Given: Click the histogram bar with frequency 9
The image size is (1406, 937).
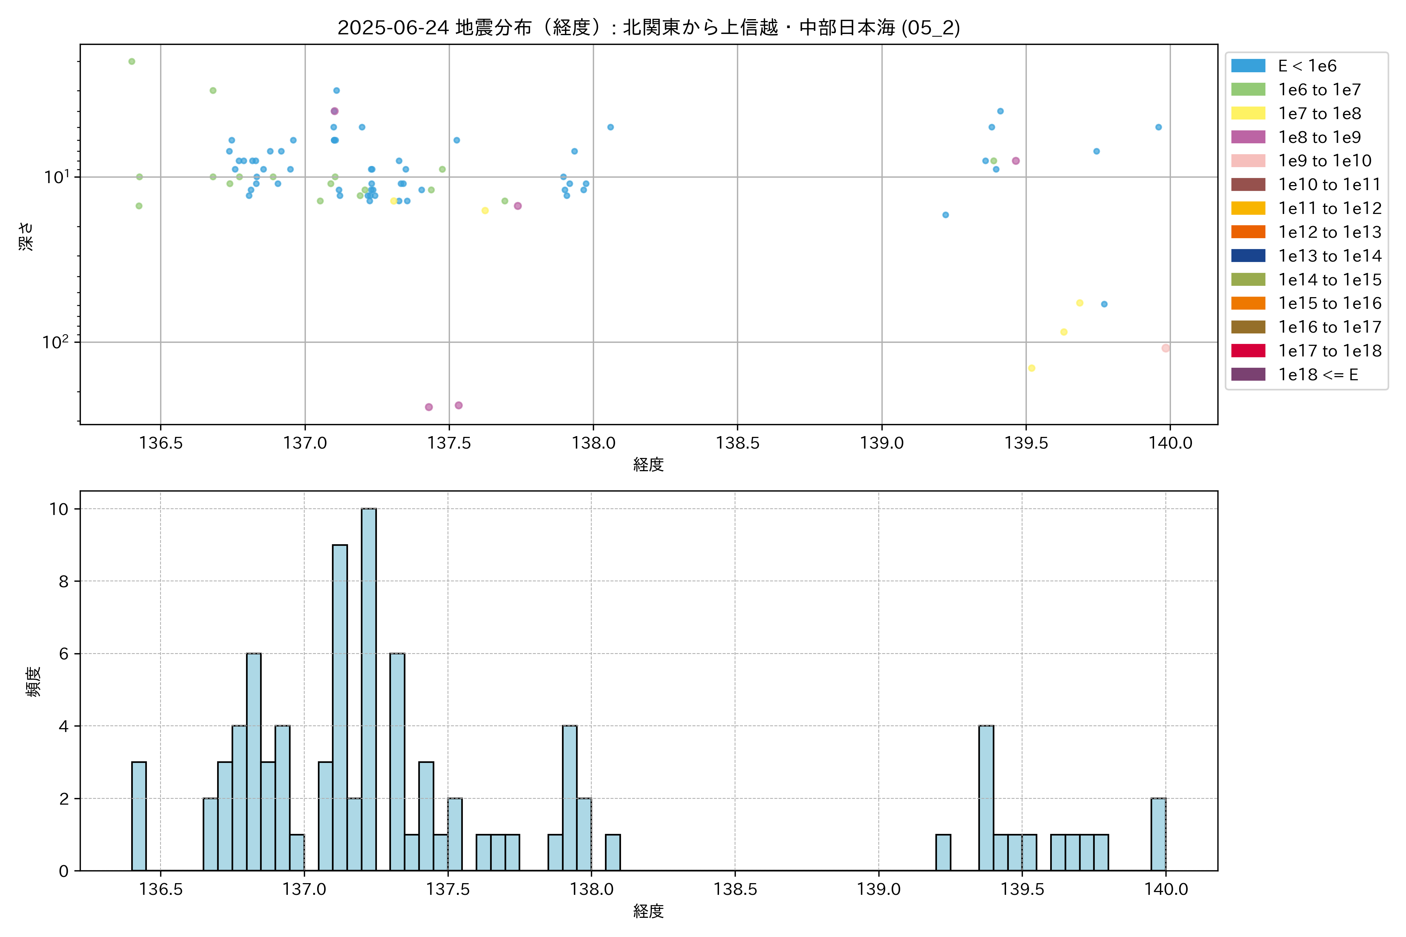Looking at the screenshot, I should coord(340,707).
